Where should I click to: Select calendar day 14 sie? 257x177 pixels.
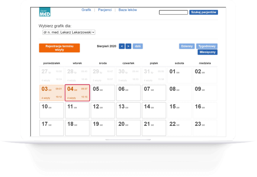pyautogui.click(x=154, y=110)
